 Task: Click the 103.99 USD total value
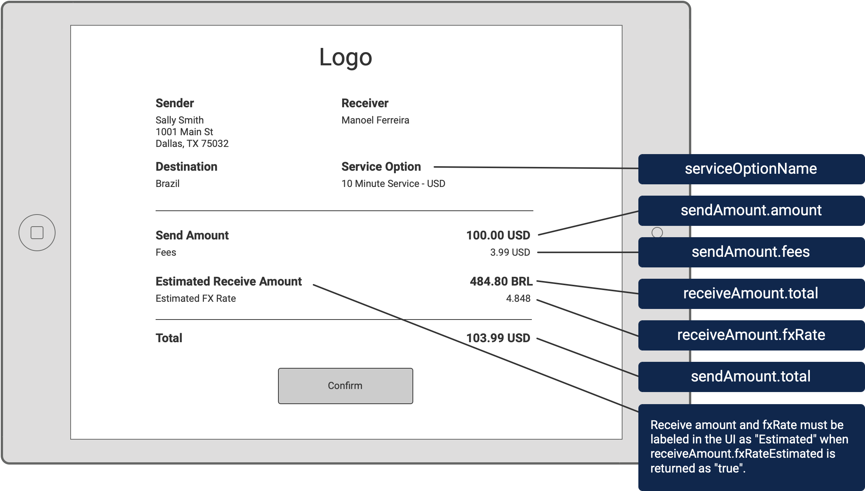pyautogui.click(x=498, y=338)
